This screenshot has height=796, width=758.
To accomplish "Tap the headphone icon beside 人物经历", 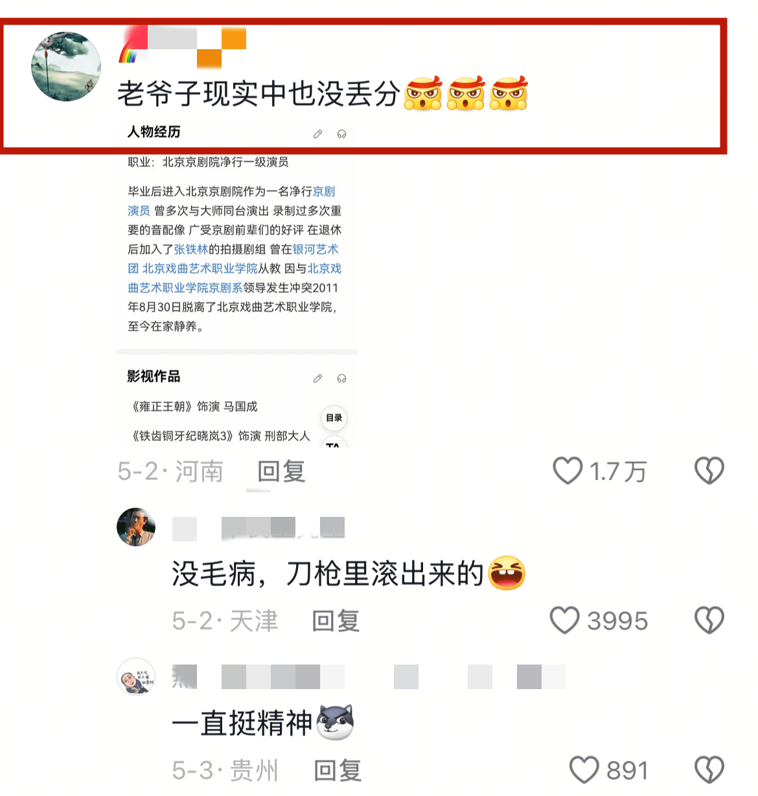I will [x=341, y=134].
